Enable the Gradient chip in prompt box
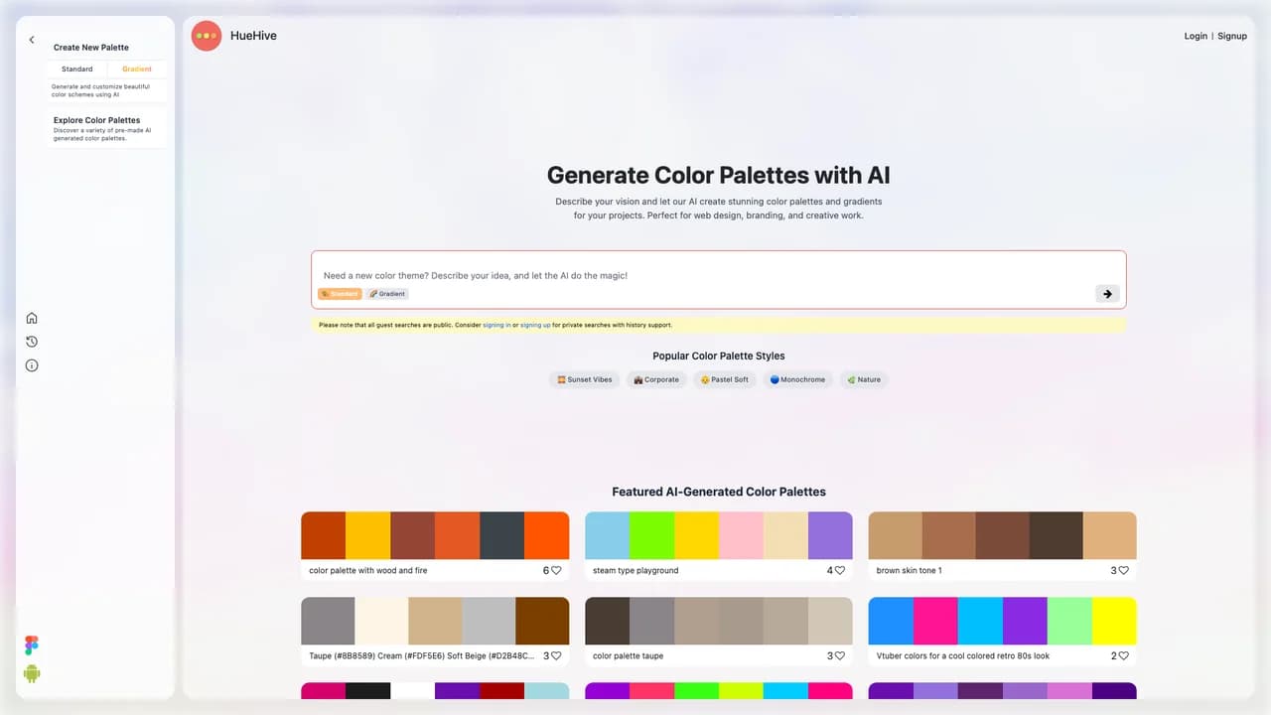This screenshot has width=1271, height=715. click(387, 294)
